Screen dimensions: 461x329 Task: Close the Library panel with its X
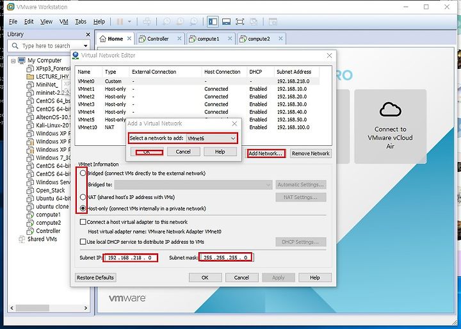tap(88, 35)
